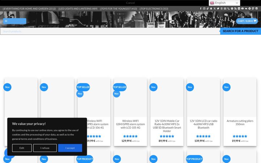Open 12V 1DIN LCD car radio 4x60W product

[203, 124]
